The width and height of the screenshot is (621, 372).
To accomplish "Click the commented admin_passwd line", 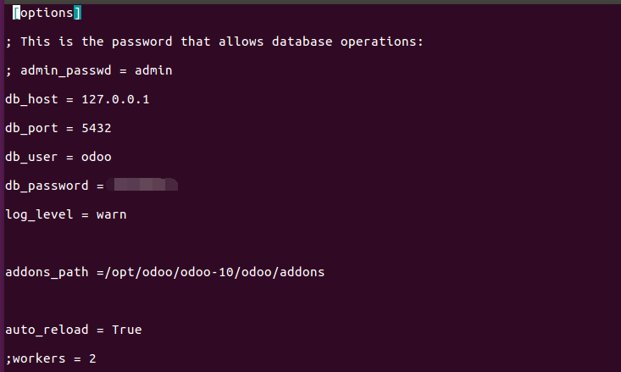I will pos(89,70).
